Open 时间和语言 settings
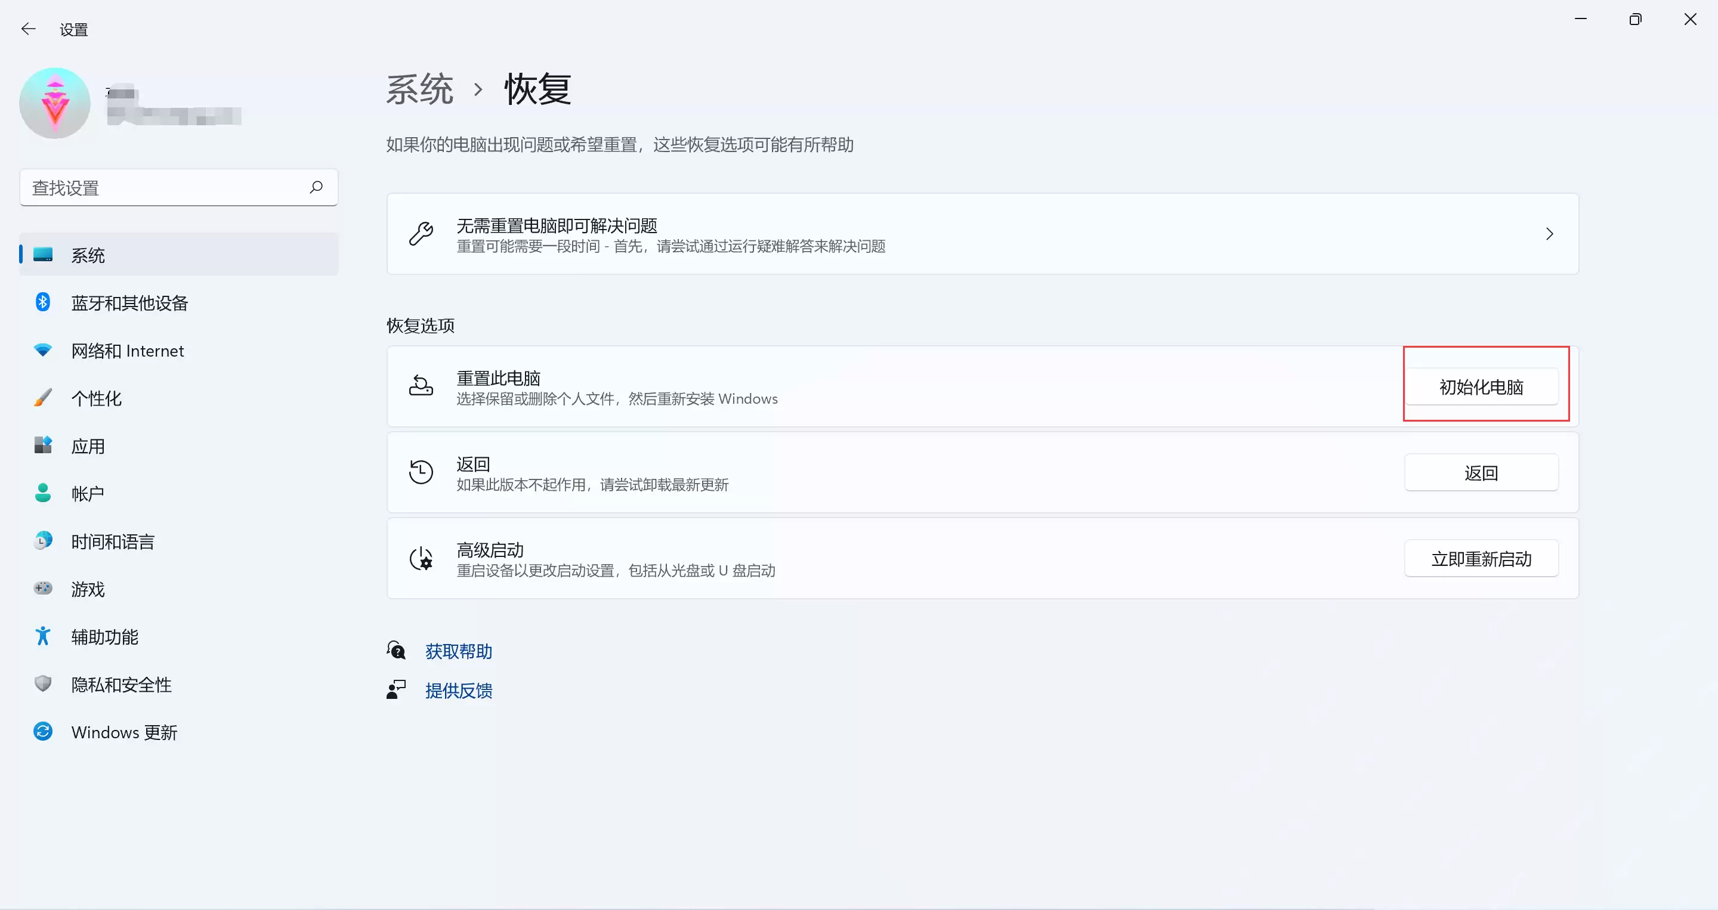 pos(179,541)
